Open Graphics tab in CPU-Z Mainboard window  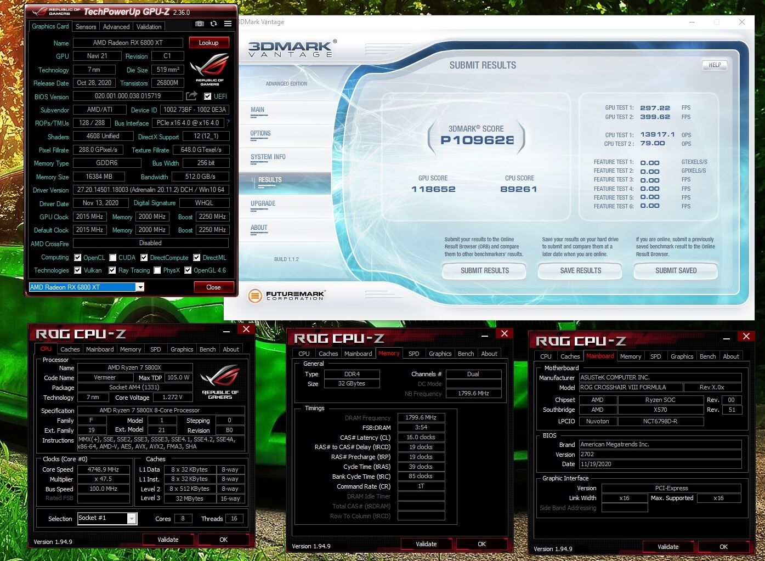tap(682, 356)
